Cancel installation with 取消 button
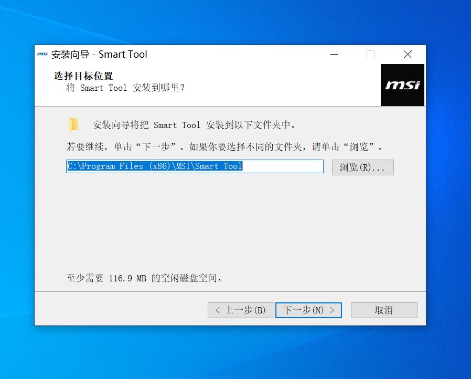Screen dimensions: 471x379 (x=384, y=310)
